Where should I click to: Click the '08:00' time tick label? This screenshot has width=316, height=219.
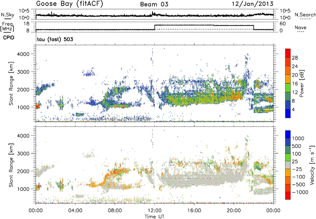pos(115,211)
